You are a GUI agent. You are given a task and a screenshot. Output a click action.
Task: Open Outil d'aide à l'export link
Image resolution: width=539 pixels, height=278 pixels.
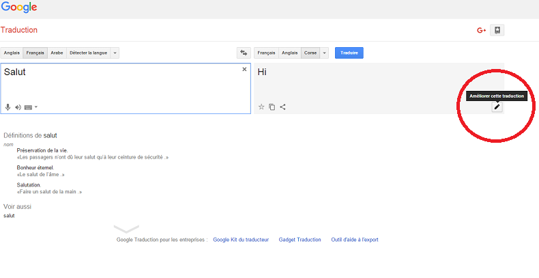[355, 240]
